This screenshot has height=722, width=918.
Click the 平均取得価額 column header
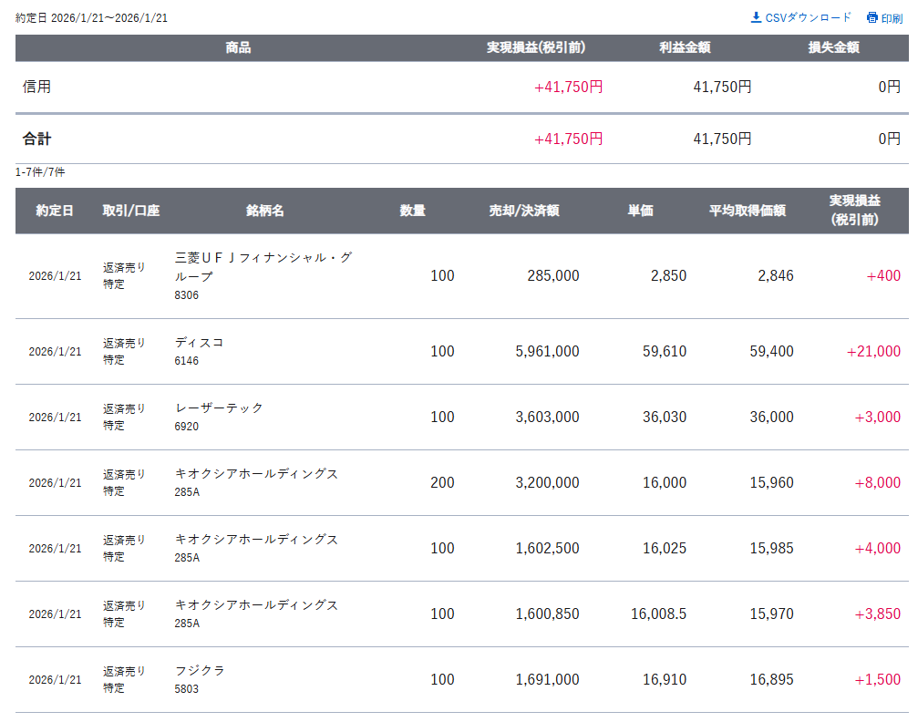coord(747,211)
